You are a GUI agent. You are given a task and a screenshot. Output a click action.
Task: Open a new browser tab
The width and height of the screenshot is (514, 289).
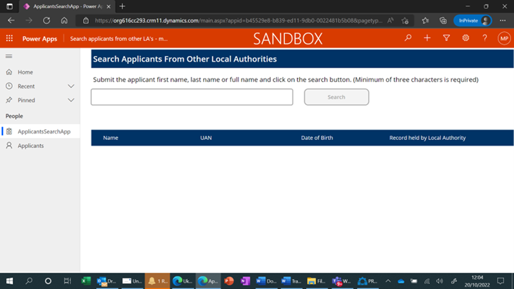[x=122, y=6]
